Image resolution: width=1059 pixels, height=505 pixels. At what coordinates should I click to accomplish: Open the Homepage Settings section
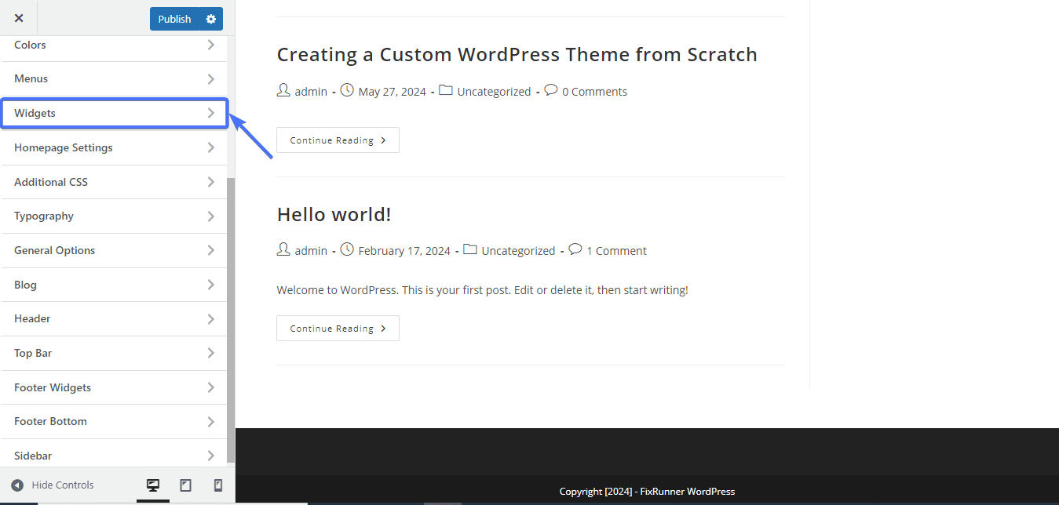pos(114,147)
